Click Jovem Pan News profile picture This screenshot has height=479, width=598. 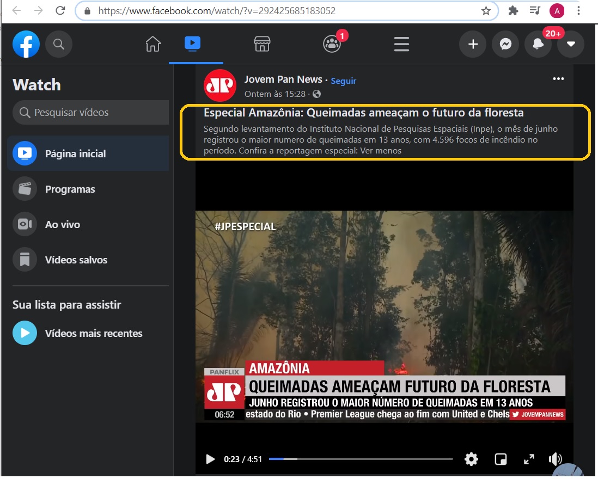220,85
